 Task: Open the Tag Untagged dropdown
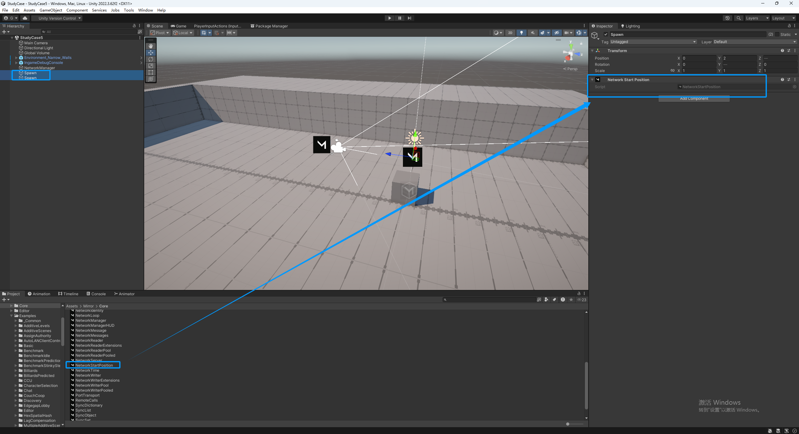pyautogui.click(x=653, y=42)
